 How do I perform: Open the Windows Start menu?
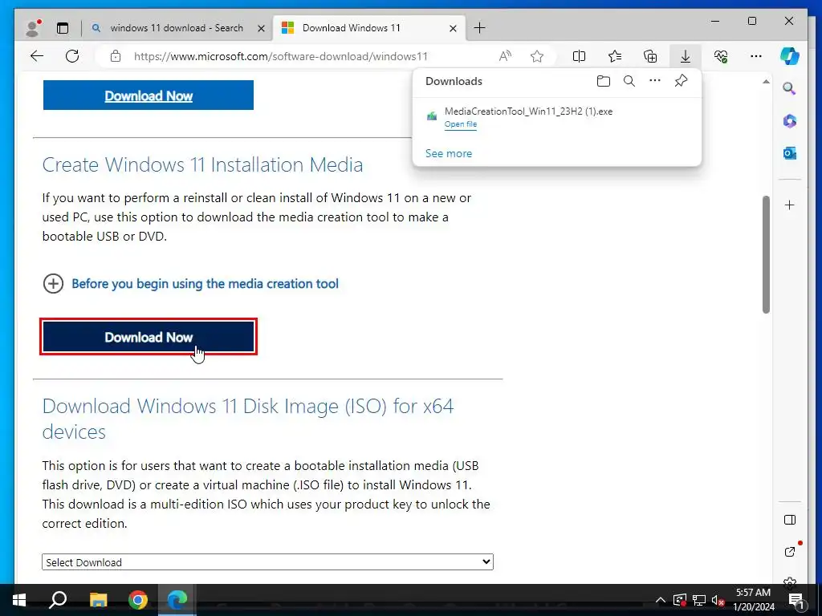tap(19, 600)
